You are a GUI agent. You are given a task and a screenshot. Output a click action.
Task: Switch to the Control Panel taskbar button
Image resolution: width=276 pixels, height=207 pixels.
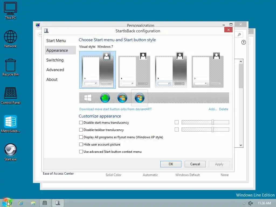pos(45,203)
